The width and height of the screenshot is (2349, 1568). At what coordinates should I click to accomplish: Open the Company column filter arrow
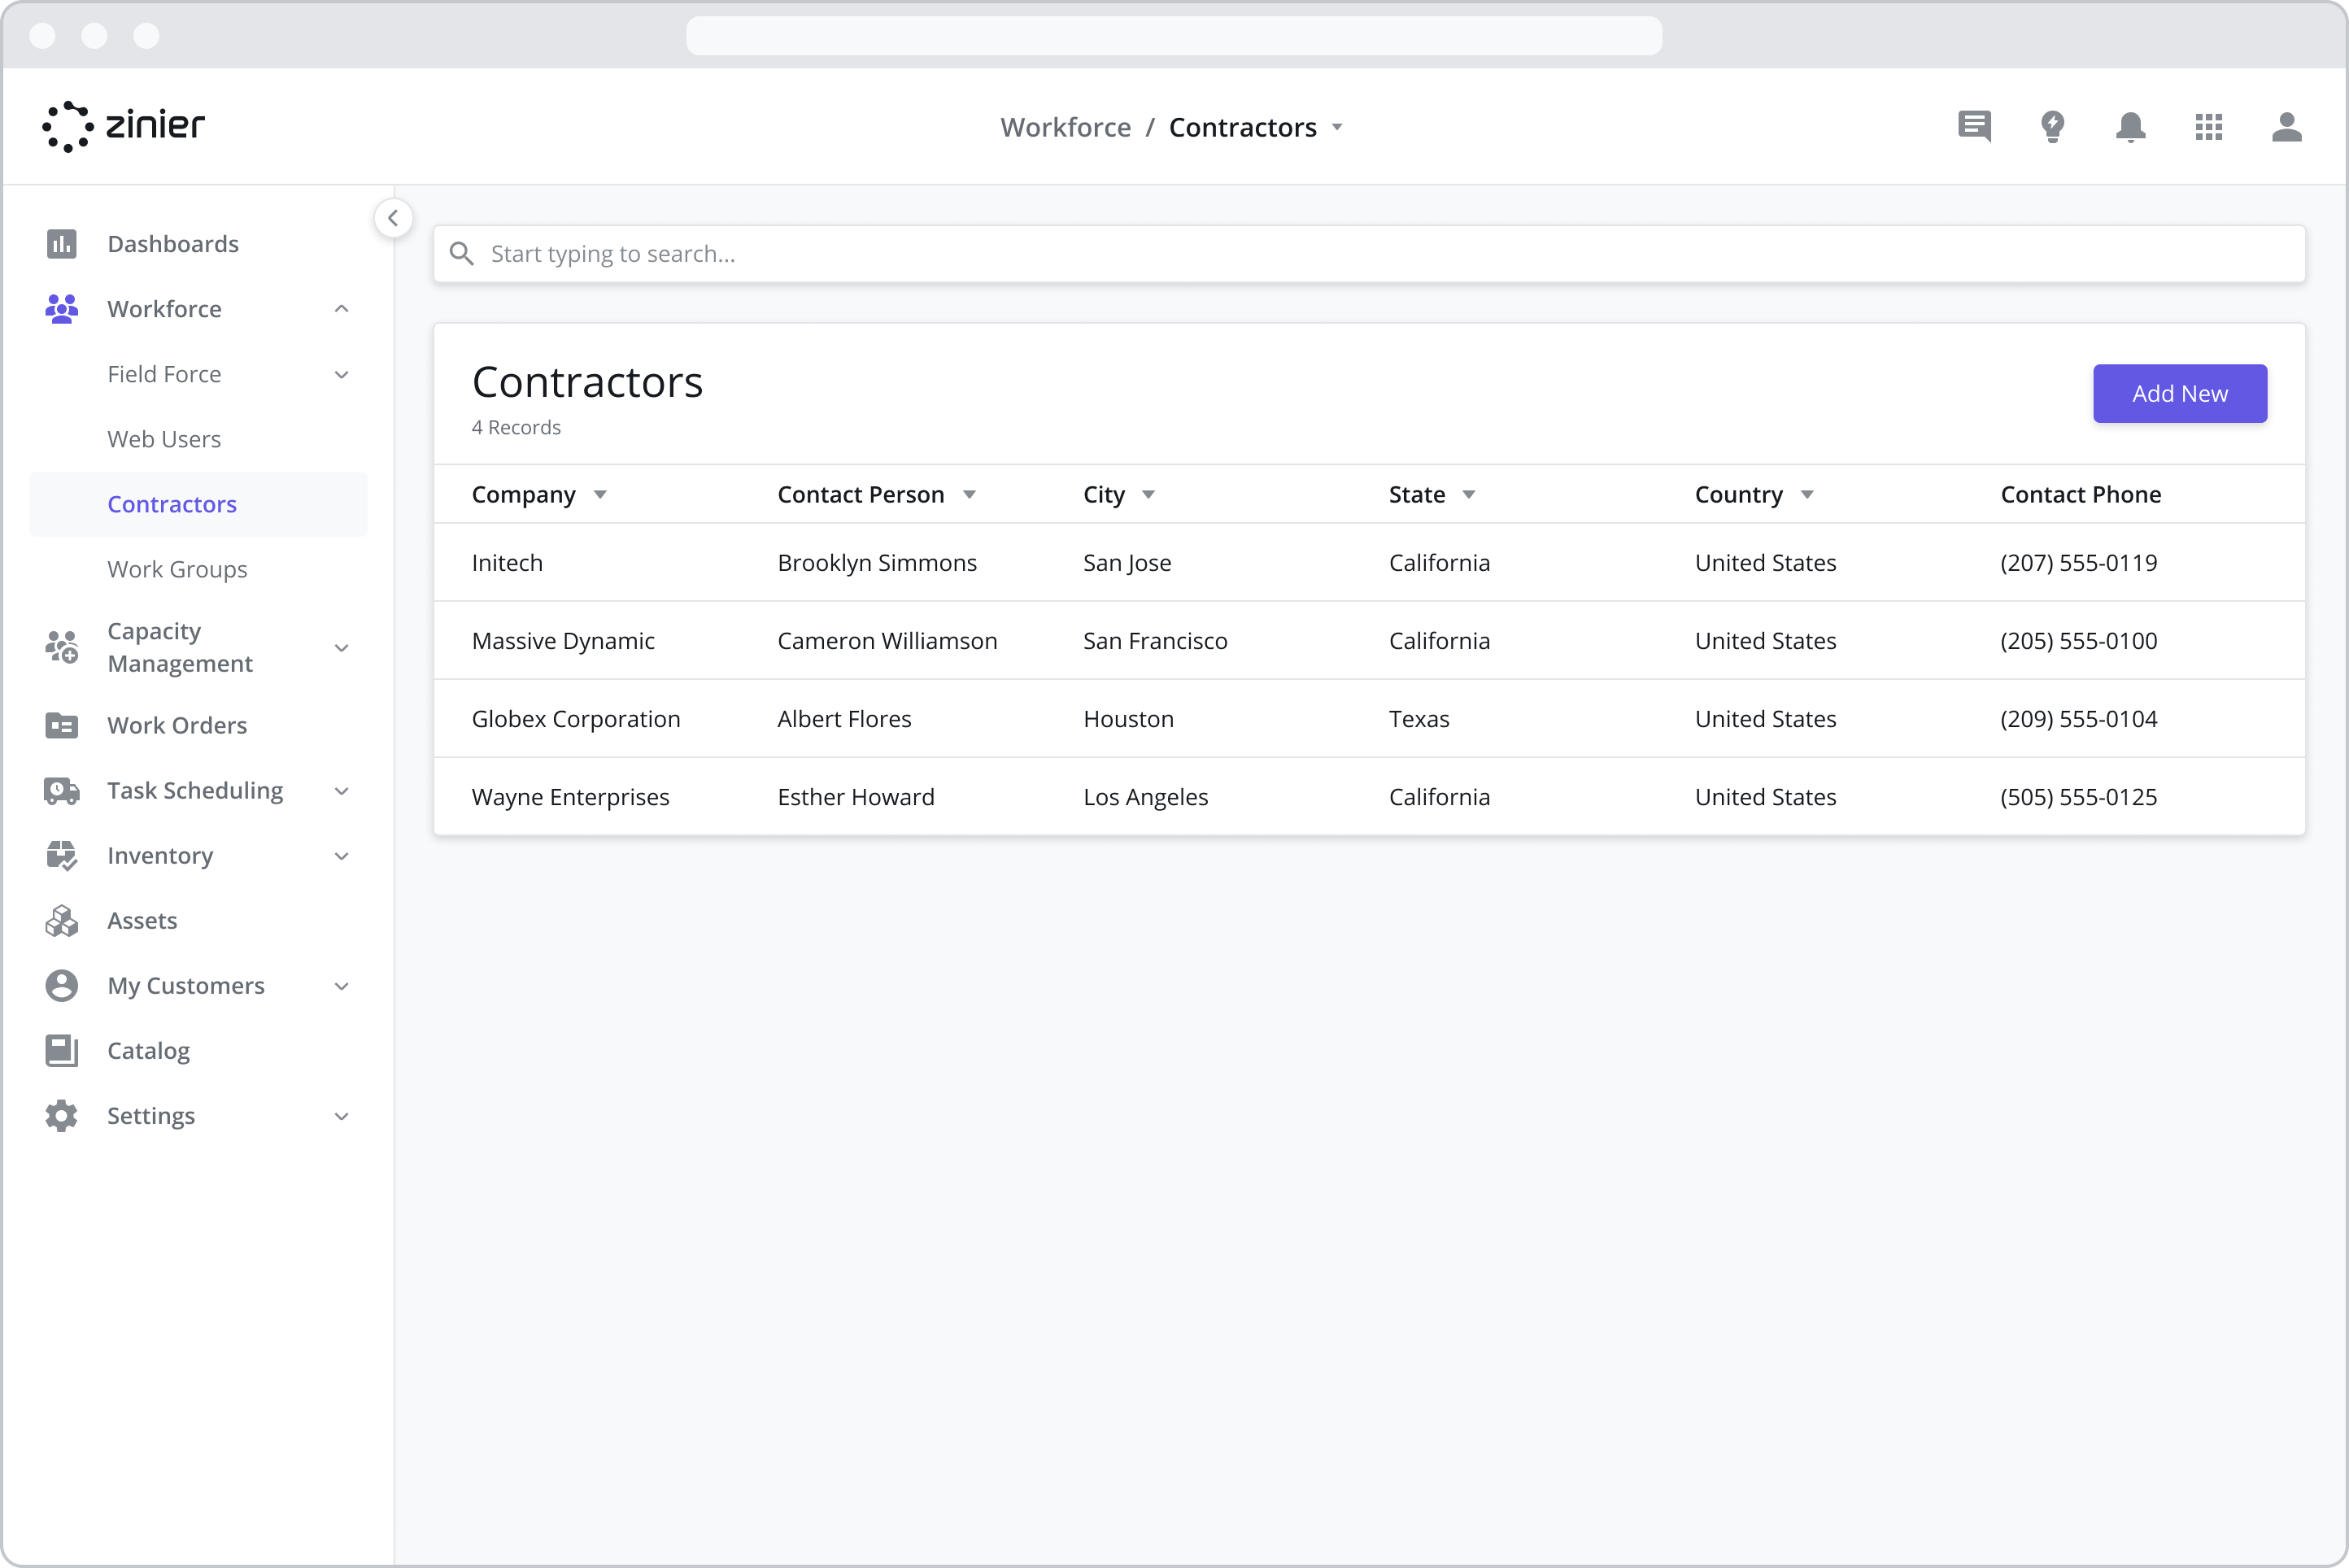click(600, 495)
